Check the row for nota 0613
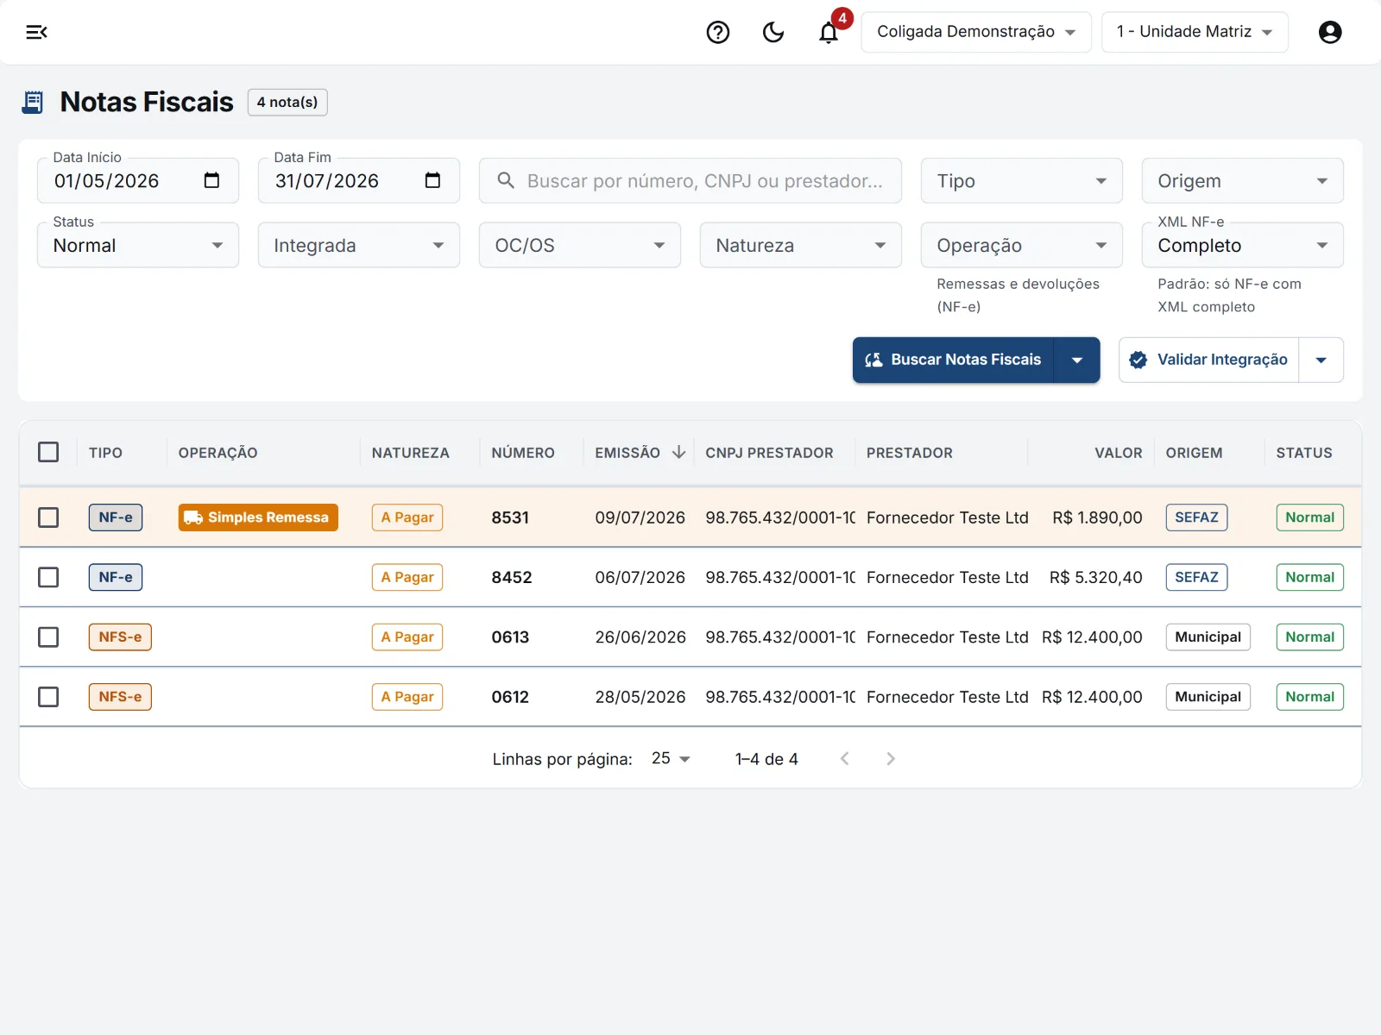Image resolution: width=1381 pixels, height=1035 pixels. click(x=48, y=637)
